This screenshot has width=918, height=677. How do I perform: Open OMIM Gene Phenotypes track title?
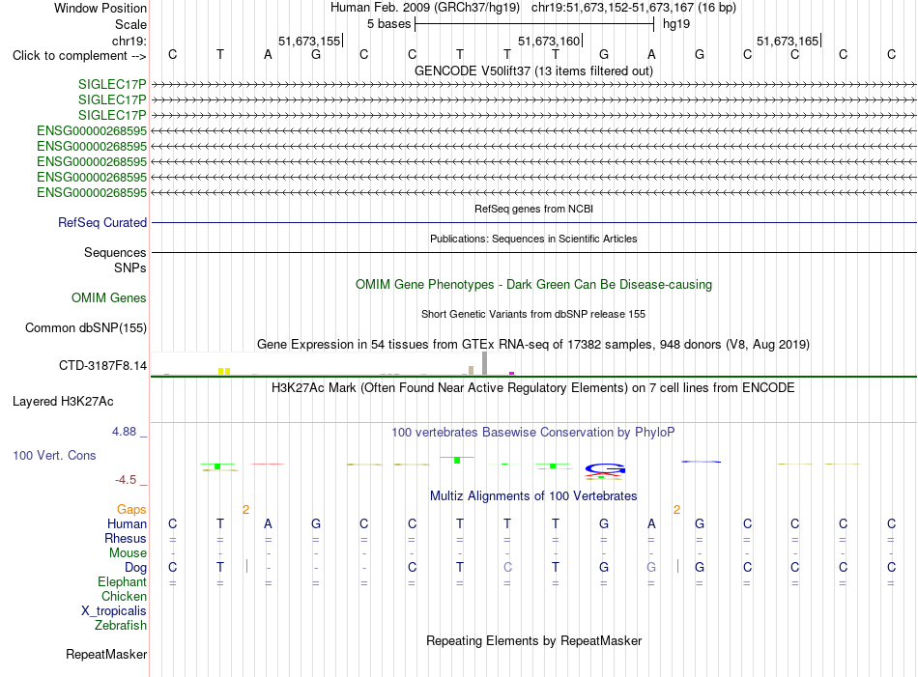[533, 284]
